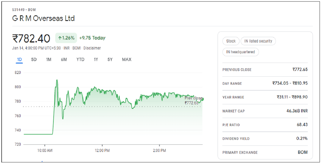This screenshot has width=322, height=164.
Task: Click the PRIMARY EXCHANGE label
Action: [x=240, y=152]
